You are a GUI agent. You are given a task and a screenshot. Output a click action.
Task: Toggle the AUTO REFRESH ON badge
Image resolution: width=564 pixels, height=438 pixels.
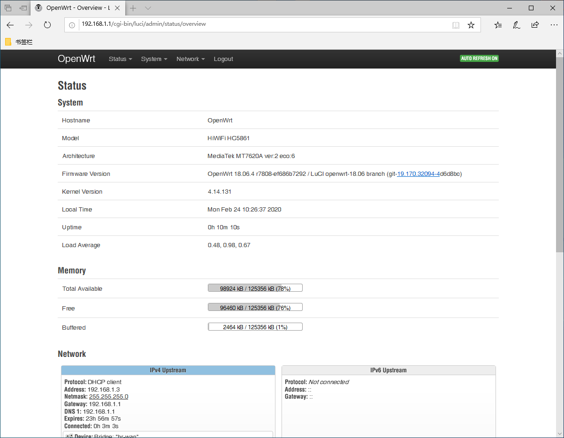click(479, 59)
